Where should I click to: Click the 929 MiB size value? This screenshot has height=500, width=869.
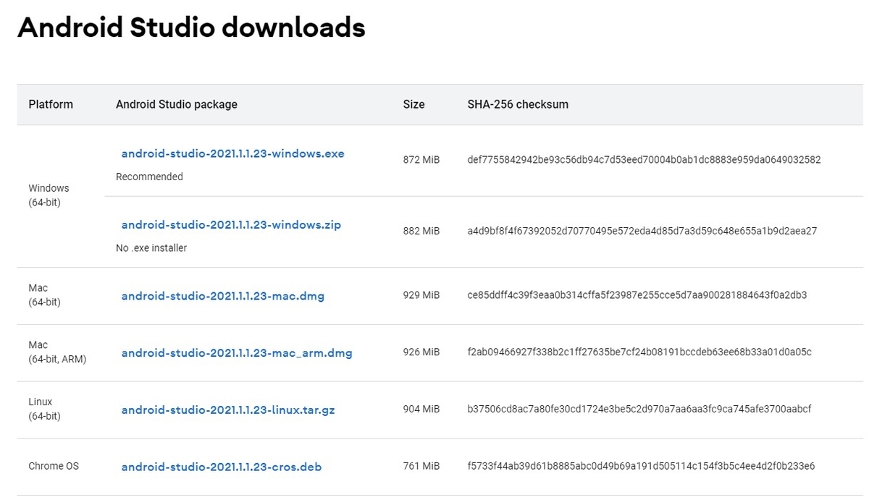pos(421,295)
